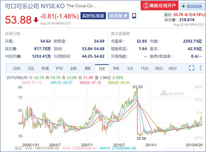Click the current price 53.88
This screenshot has width=206, height=152.
pos(18,20)
